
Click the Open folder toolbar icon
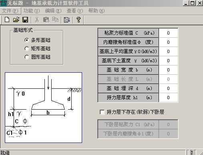pyautogui.click(x=16, y=20)
